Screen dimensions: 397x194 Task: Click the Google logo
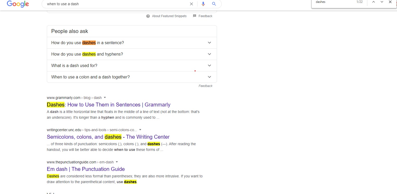[18, 4]
